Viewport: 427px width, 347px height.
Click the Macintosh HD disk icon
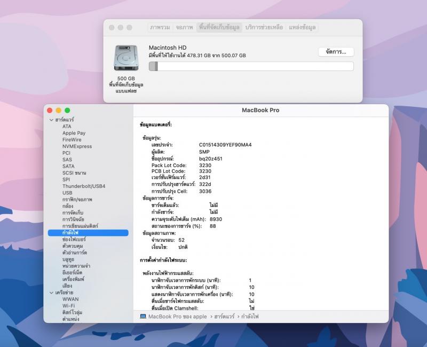coord(126,58)
